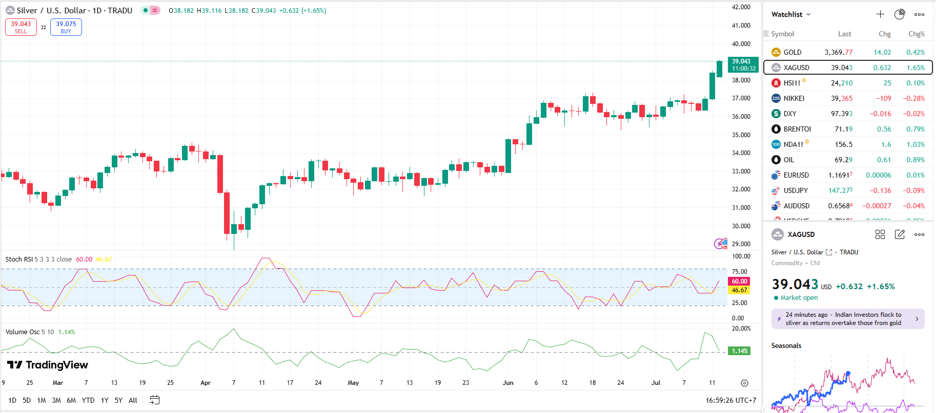This screenshot has width=936, height=413.
Task: Open the watchlist pie chart advanced view icon
Action: pos(900,14)
